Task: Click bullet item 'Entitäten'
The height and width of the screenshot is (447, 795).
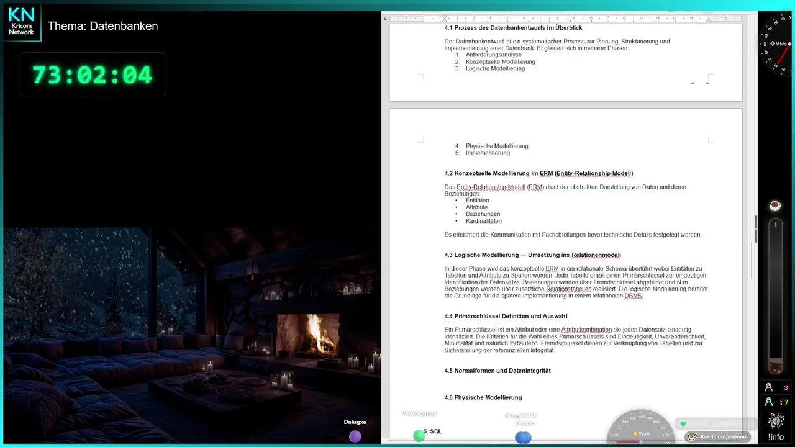Action: tap(478, 201)
